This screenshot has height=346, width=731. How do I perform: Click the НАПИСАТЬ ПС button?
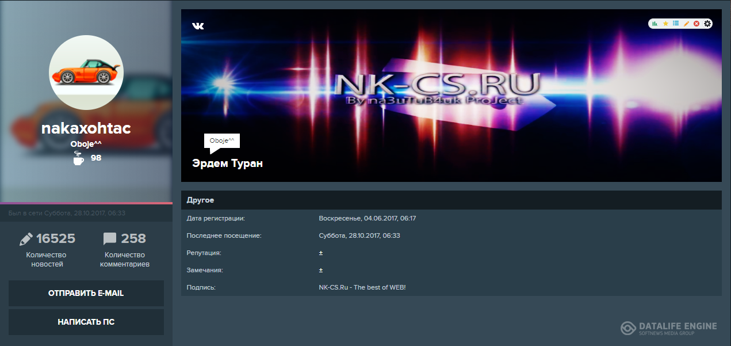pyautogui.click(x=86, y=322)
